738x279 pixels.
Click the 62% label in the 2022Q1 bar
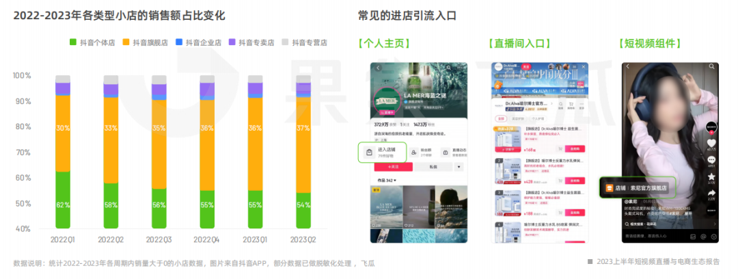tap(63, 205)
